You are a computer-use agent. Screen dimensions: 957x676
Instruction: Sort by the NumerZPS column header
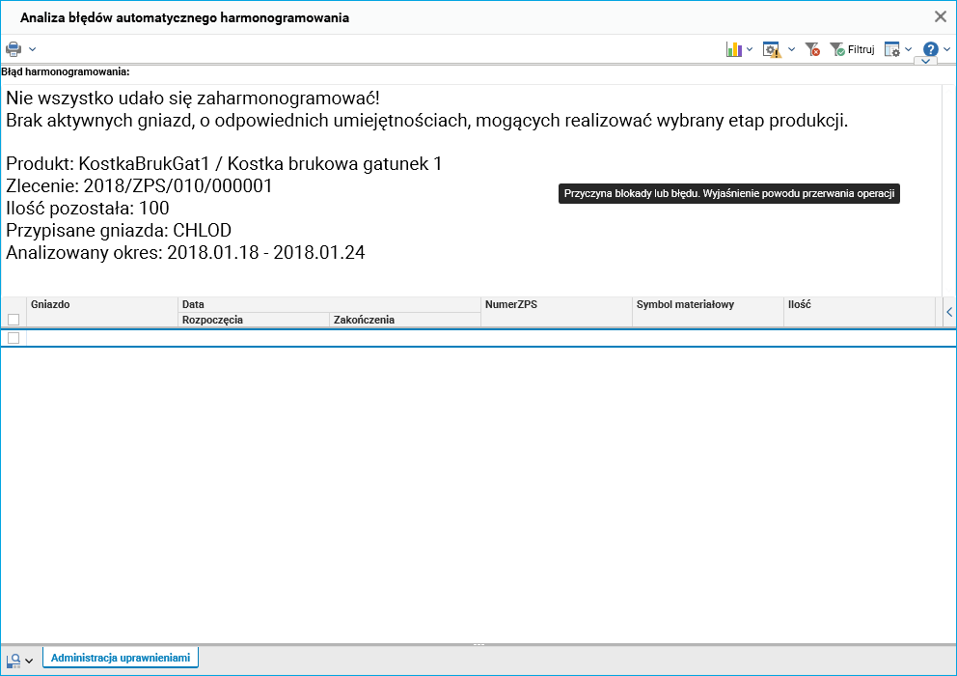(556, 312)
